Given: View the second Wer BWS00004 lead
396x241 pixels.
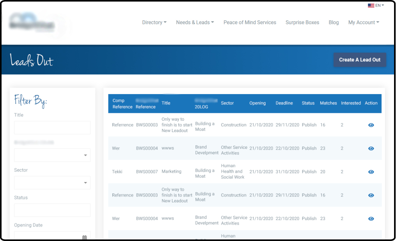Looking at the screenshot, I should pyautogui.click(x=371, y=219).
